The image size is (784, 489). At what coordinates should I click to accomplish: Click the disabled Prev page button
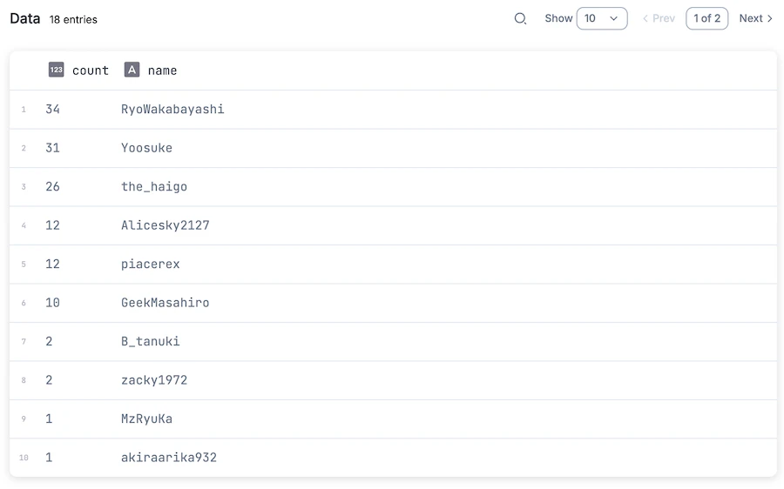(659, 18)
